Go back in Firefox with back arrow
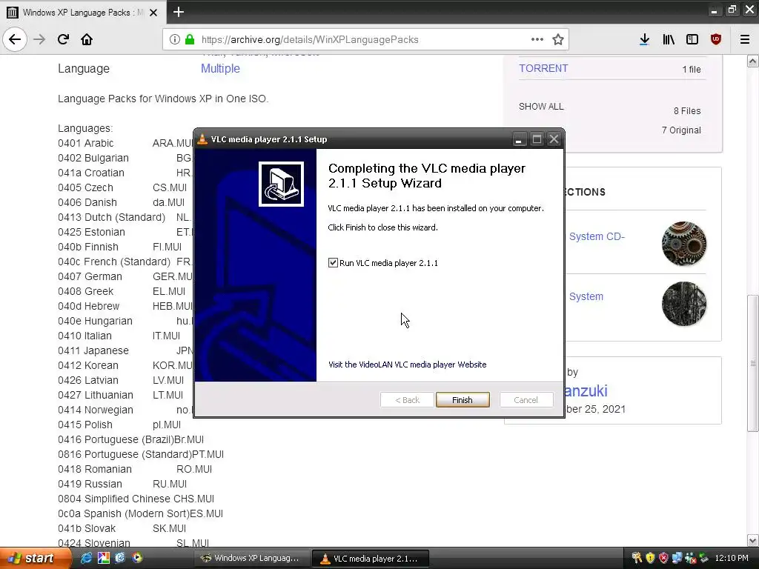The width and height of the screenshot is (759, 569). point(15,39)
